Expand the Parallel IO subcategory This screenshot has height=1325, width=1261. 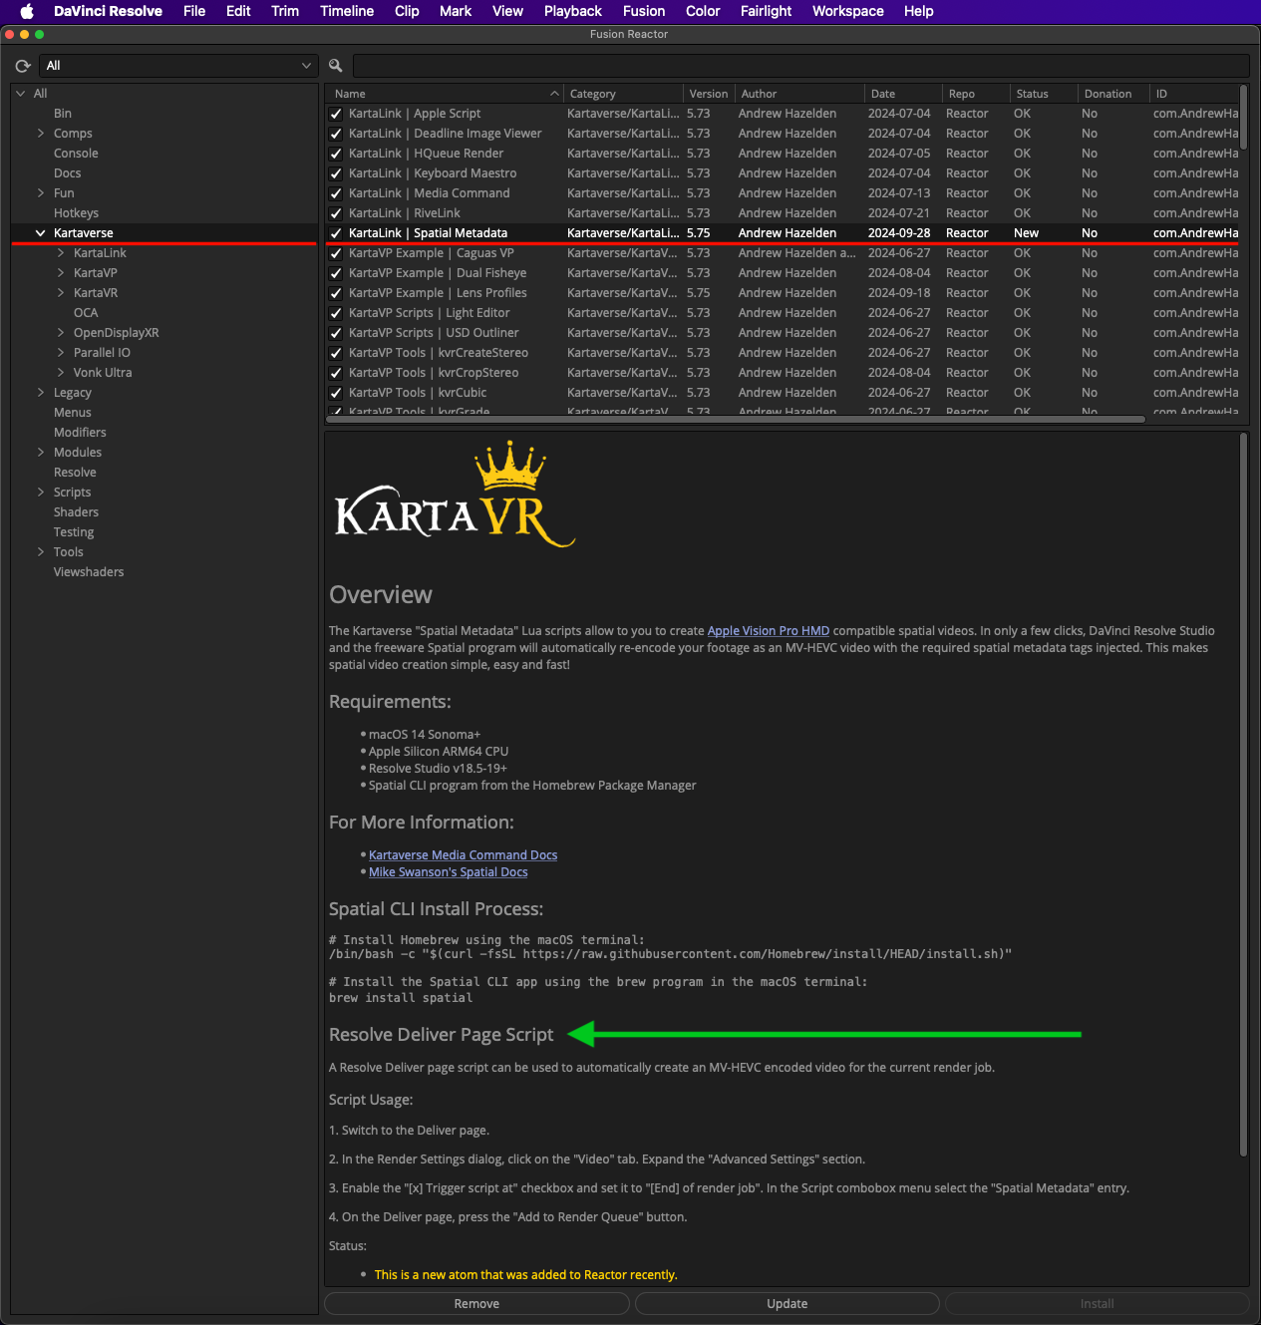click(x=61, y=353)
